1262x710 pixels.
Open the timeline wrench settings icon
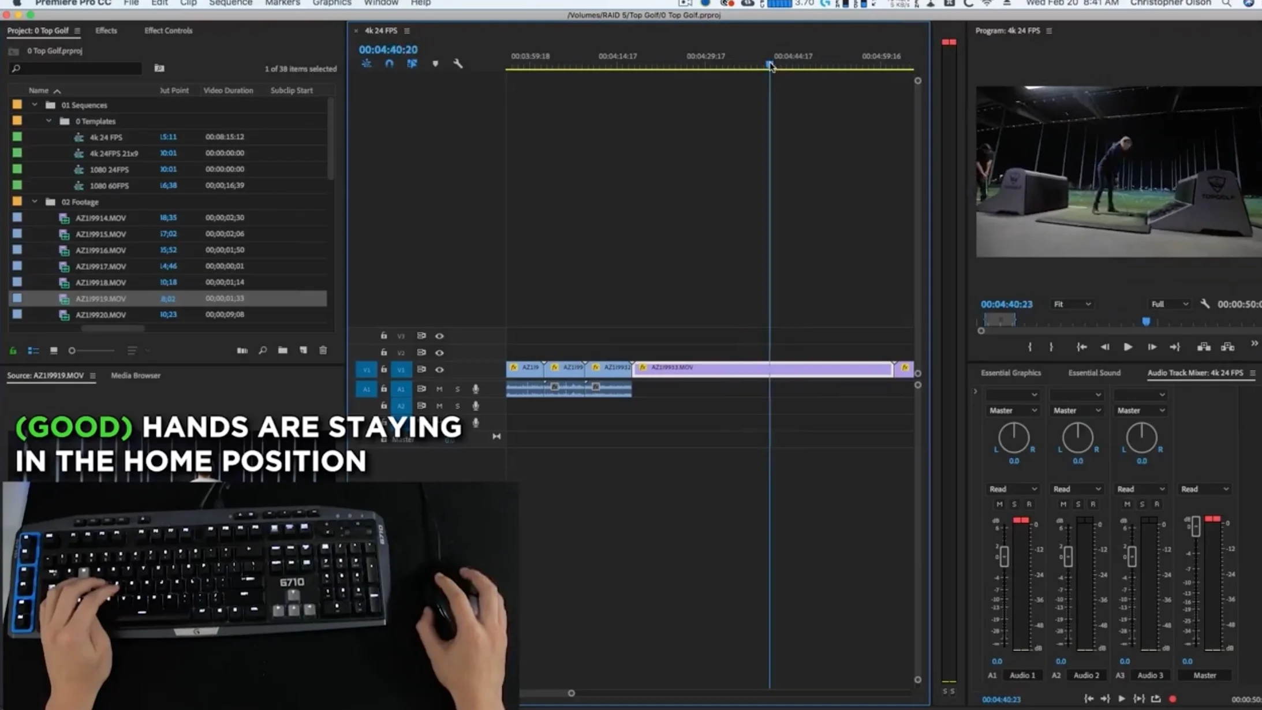tap(458, 63)
